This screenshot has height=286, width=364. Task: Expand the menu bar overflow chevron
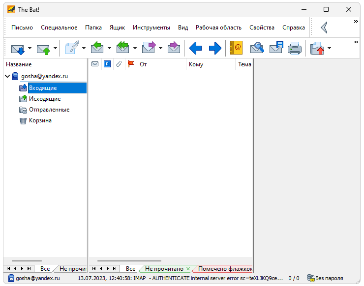[x=356, y=21]
